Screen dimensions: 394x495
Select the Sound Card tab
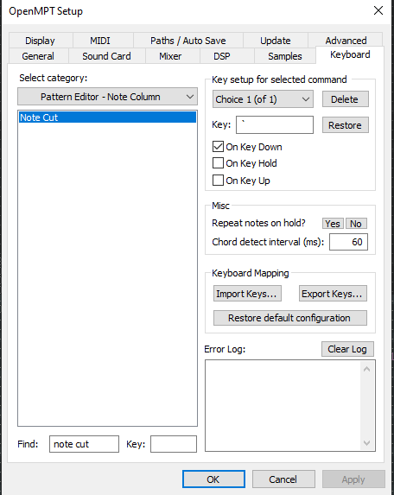click(107, 56)
